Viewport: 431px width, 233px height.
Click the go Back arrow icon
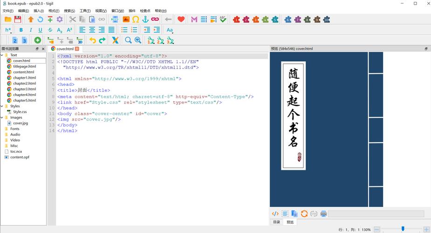pos(168,19)
